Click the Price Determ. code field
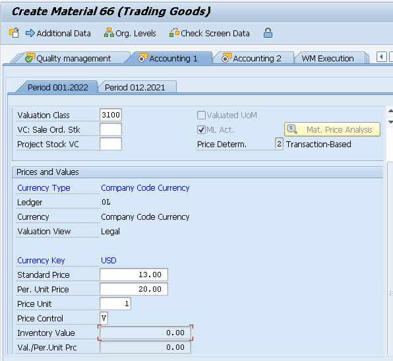393x361 pixels. [x=279, y=144]
